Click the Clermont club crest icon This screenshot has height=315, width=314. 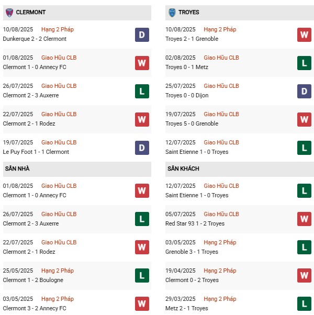pyautogui.click(x=9, y=12)
